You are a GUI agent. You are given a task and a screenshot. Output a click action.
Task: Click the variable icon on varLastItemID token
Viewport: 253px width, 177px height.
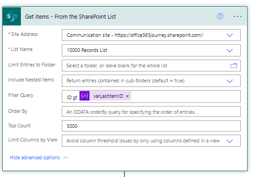coord(84,96)
